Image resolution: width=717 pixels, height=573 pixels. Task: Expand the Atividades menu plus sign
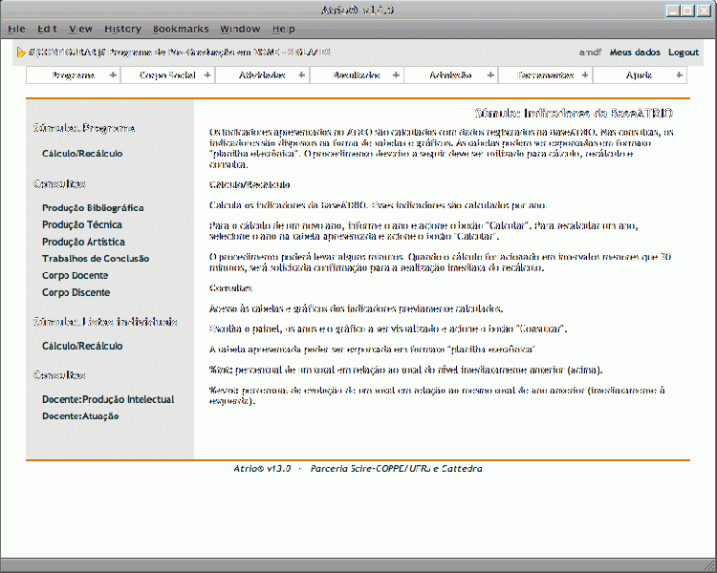[302, 75]
